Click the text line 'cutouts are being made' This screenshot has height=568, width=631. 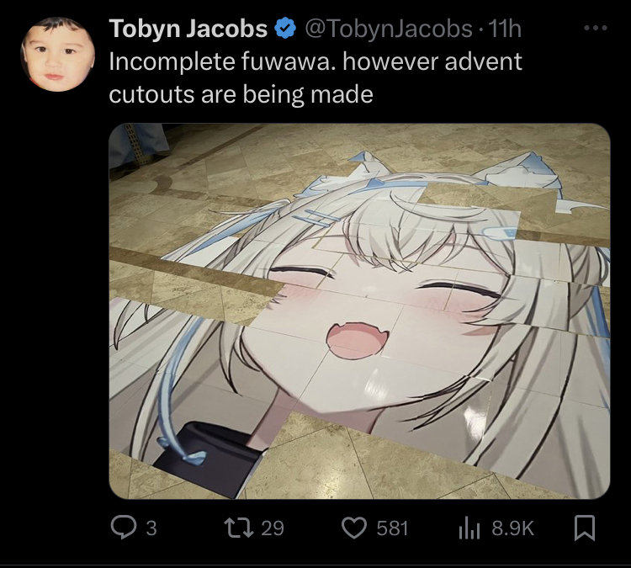pyautogui.click(x=241, y=94)
